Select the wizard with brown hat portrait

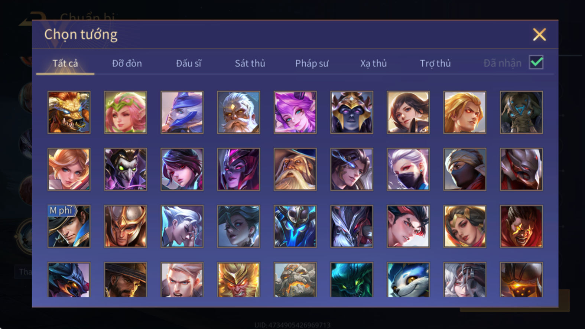(x=295, y=169)
